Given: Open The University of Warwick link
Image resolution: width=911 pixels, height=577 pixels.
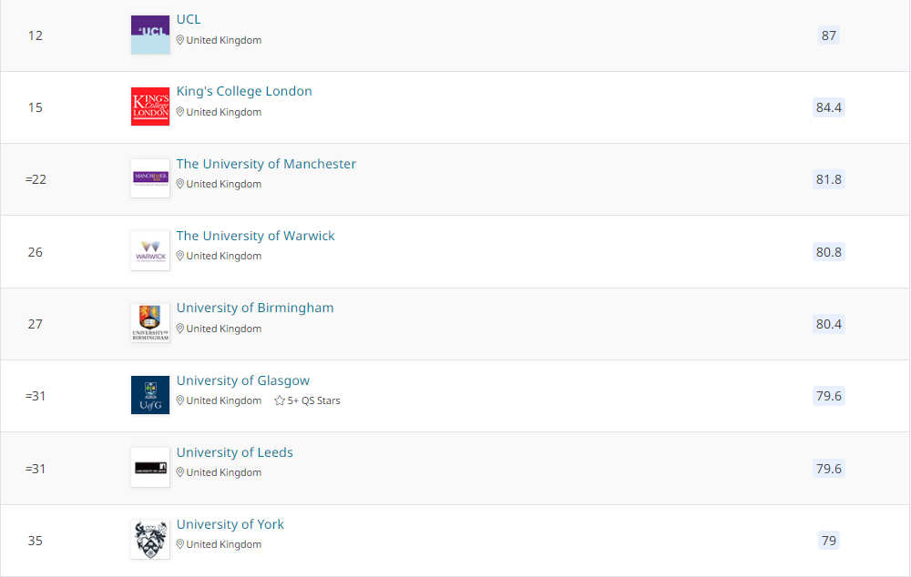Looking at the screenshot, I should point(255,236).
